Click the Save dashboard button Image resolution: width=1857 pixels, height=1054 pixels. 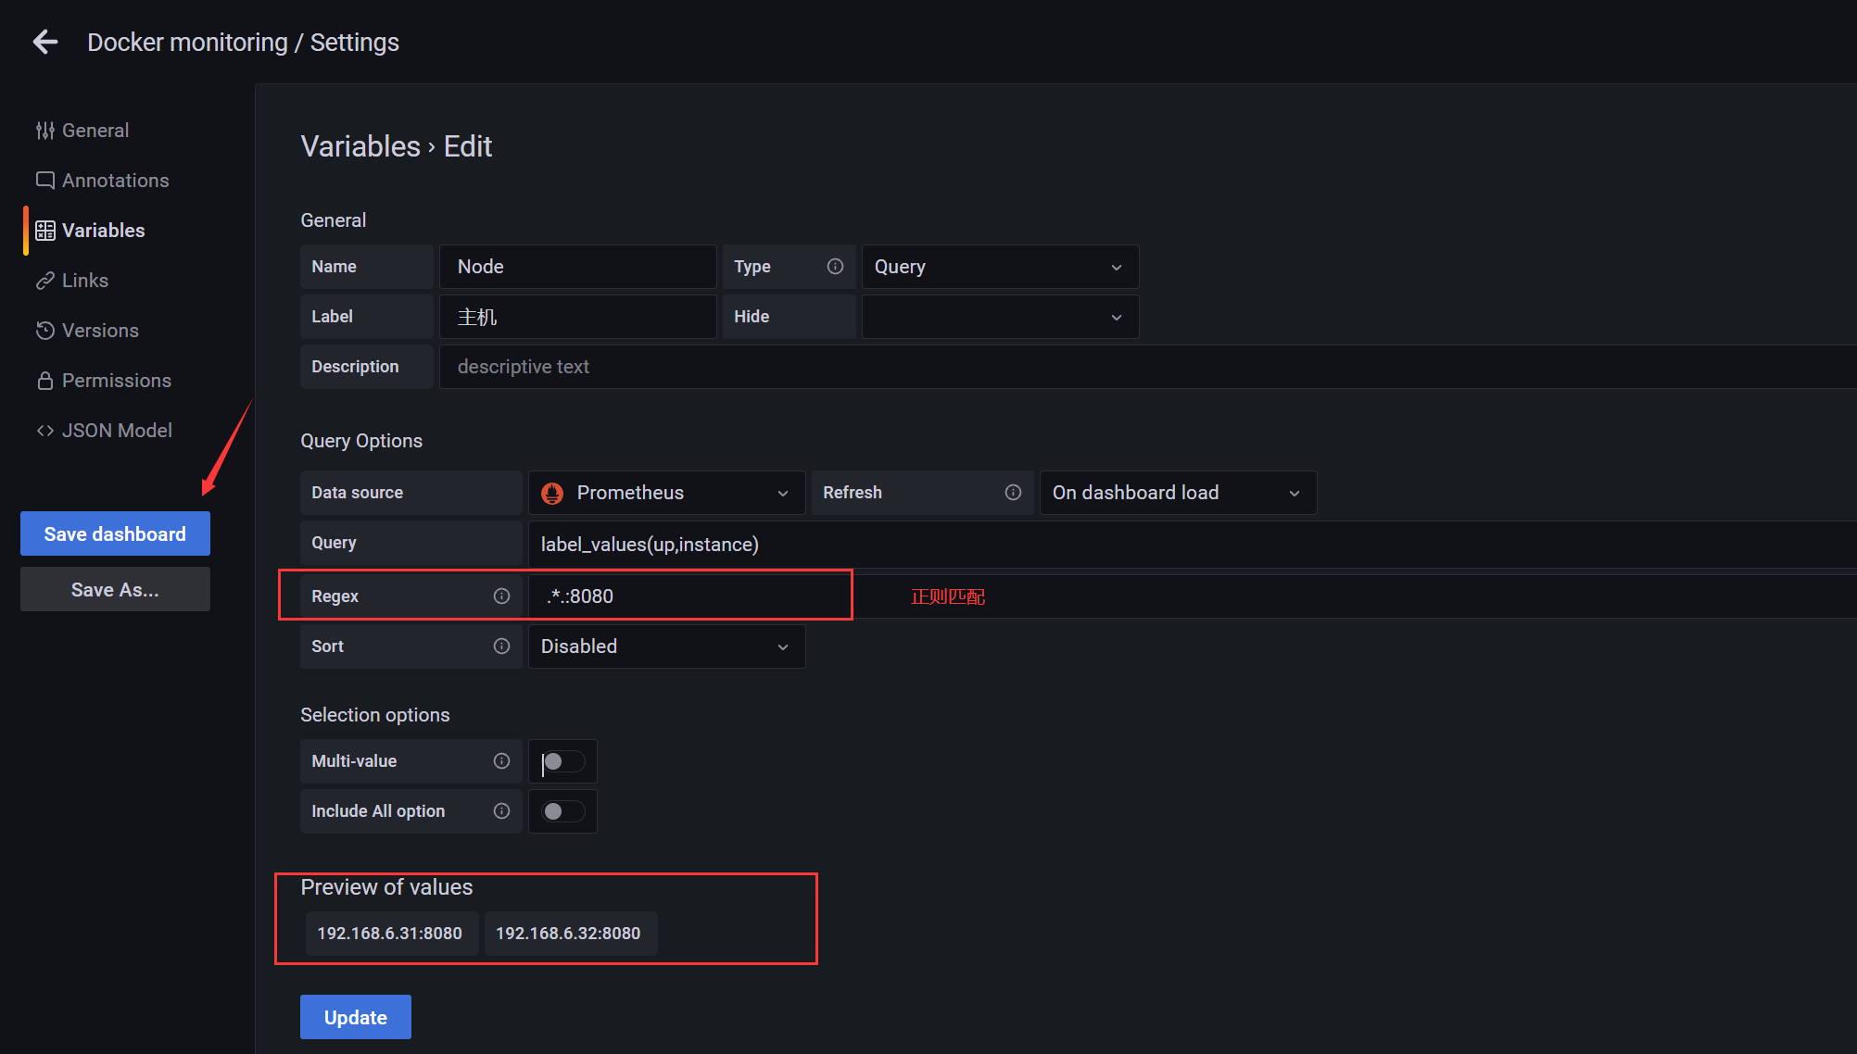click(115, 533)
